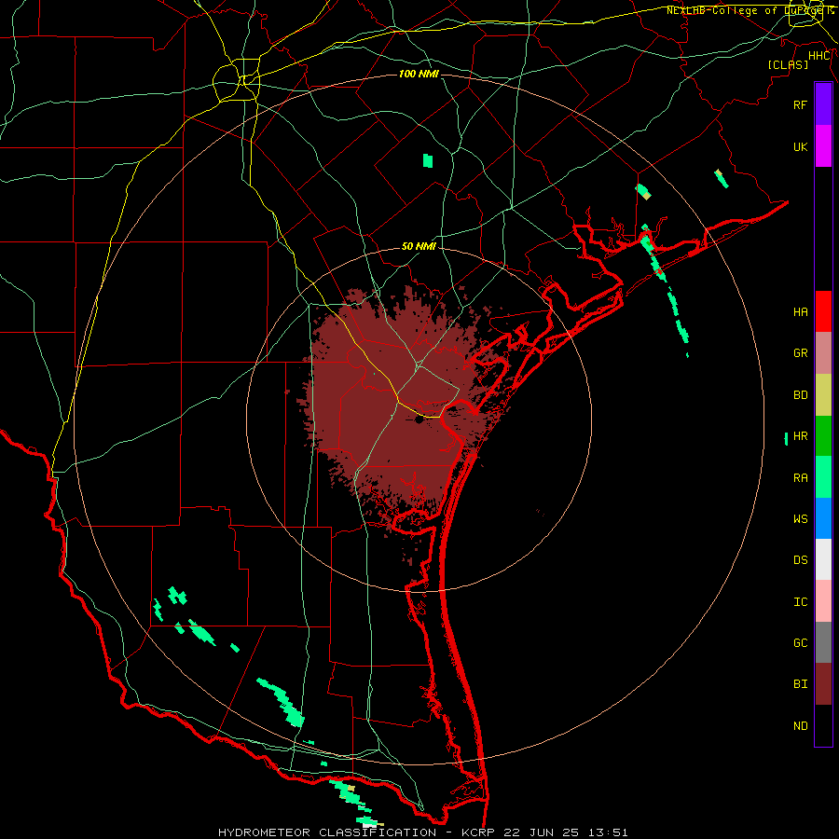Click the BD legend label

tap(801, 395)
